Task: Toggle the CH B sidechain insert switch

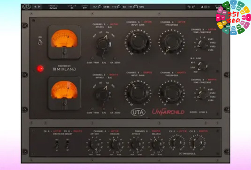Action: 68,145
